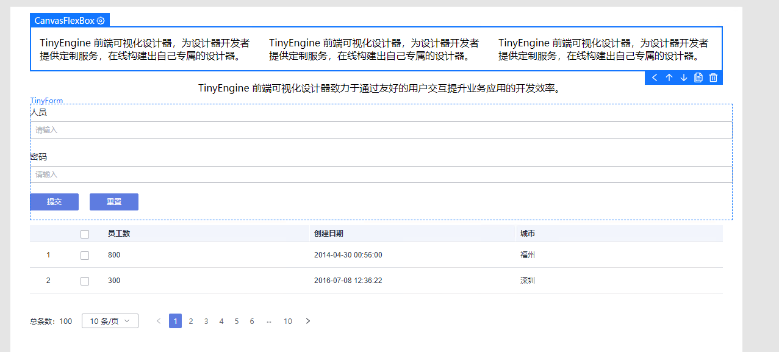779x352 pixels.
Task: Jump to page 10 in the pagination
Action: 288,321
